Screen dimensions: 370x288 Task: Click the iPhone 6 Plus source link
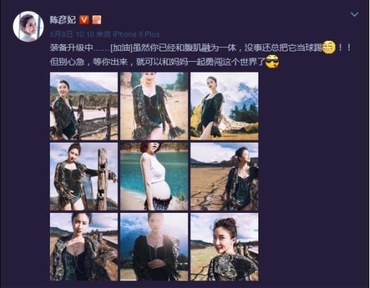pyautogui.click(x=136, y=34)
